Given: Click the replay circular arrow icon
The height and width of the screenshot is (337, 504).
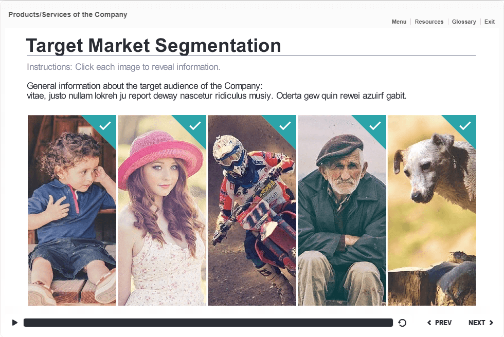Looking at the screenshot, I should (x=402, y=323).
